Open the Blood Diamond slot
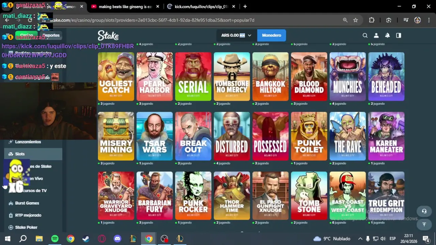Image resolution: width=436 pixels, height=245 pixels. (309, 77)
